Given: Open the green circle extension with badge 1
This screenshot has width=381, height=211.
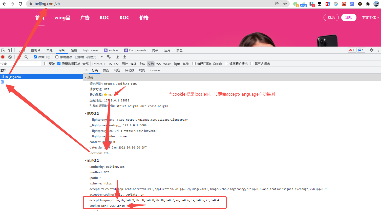Looking at the screenshot, I should pyautogui.click(x=295, y=4).
